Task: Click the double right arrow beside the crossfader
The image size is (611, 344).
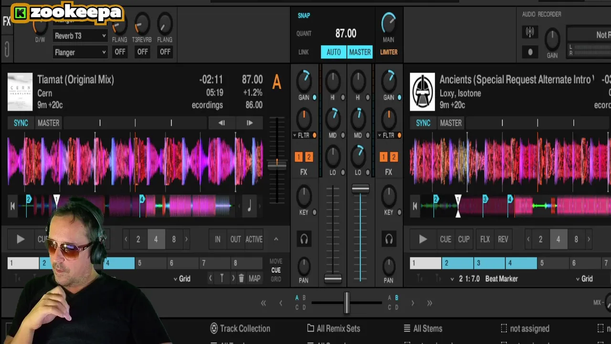Action: tap(430, 303)
